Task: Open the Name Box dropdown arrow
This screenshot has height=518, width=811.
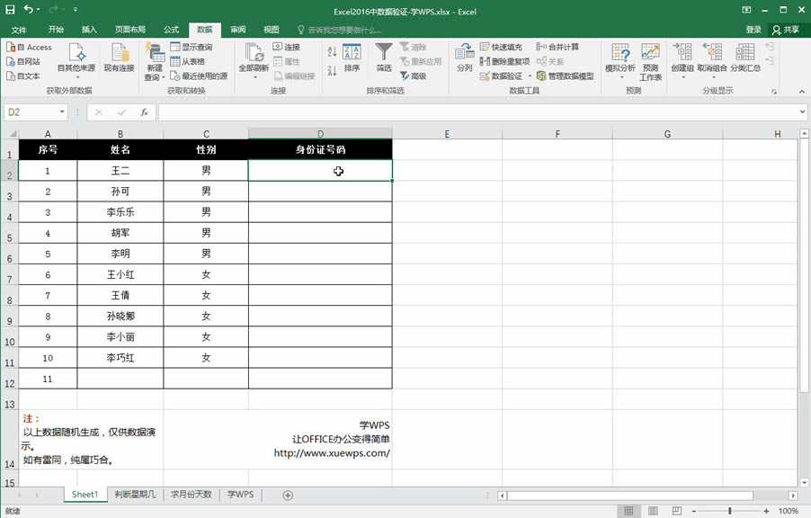Action: click(x=62, y=112)
